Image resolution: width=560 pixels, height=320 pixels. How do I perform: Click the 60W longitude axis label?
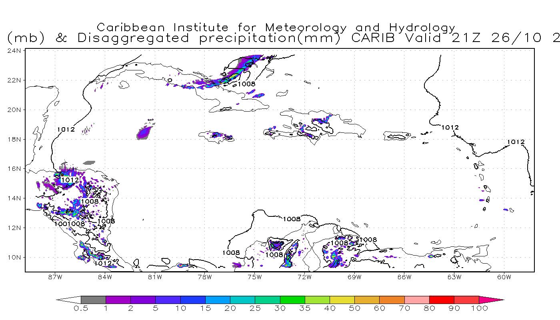pyautogui.click(x=504, y=277)
